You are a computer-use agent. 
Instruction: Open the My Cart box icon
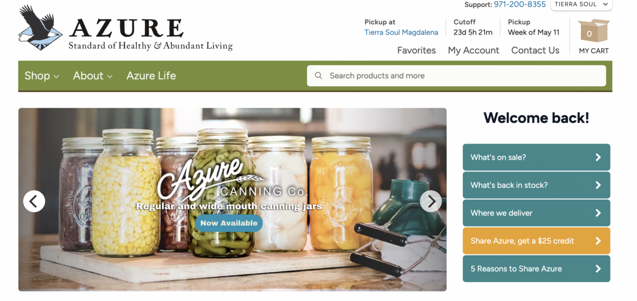pyautogui.click(x=593, y=31)
